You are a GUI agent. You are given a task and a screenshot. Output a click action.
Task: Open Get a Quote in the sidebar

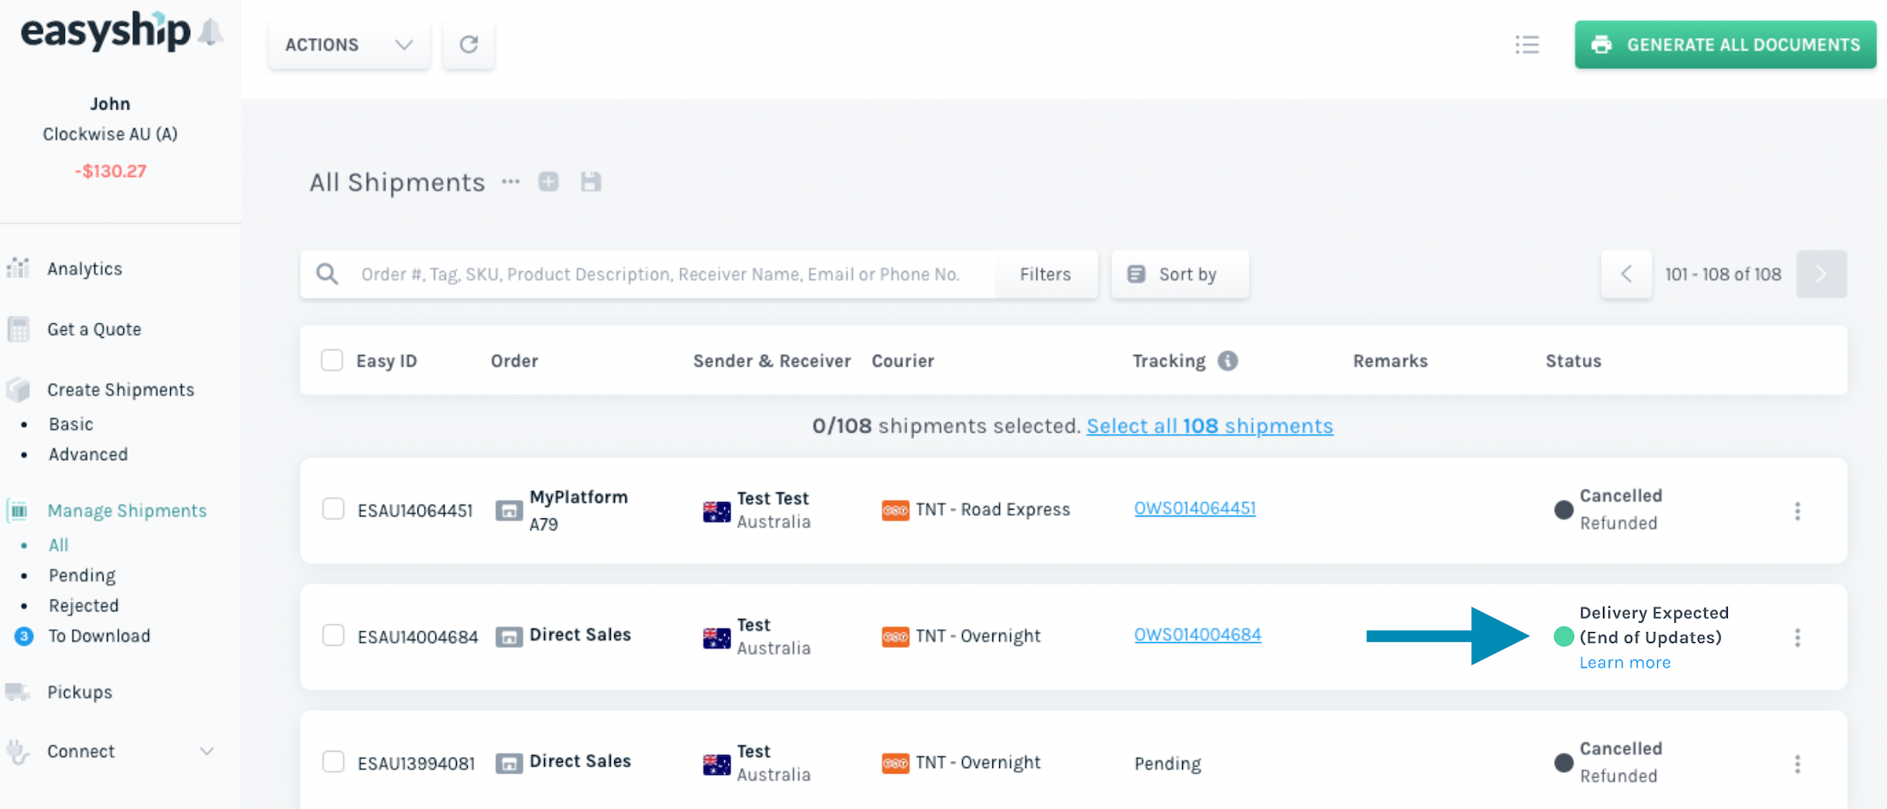tap(94, 329)
